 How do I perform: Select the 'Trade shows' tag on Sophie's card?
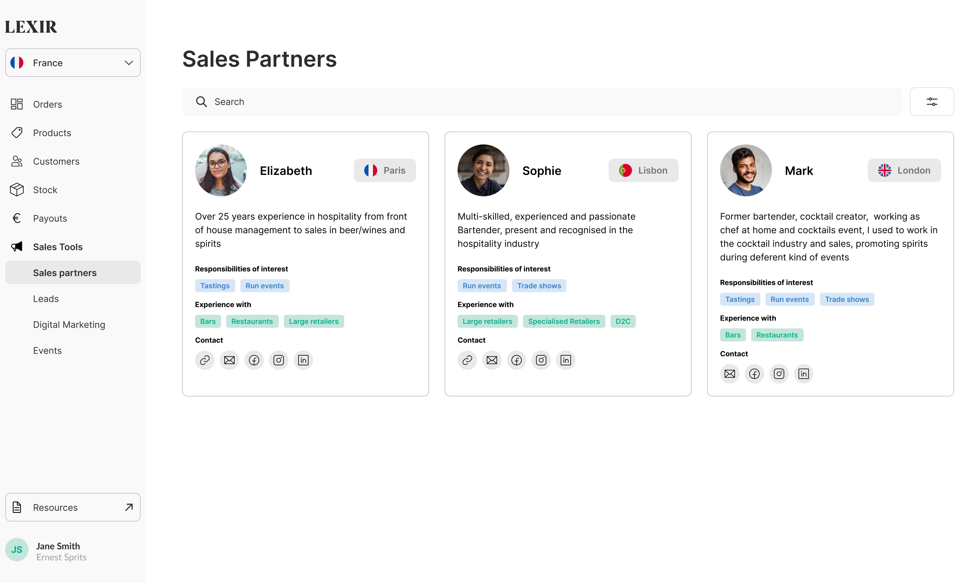(539, 286)
